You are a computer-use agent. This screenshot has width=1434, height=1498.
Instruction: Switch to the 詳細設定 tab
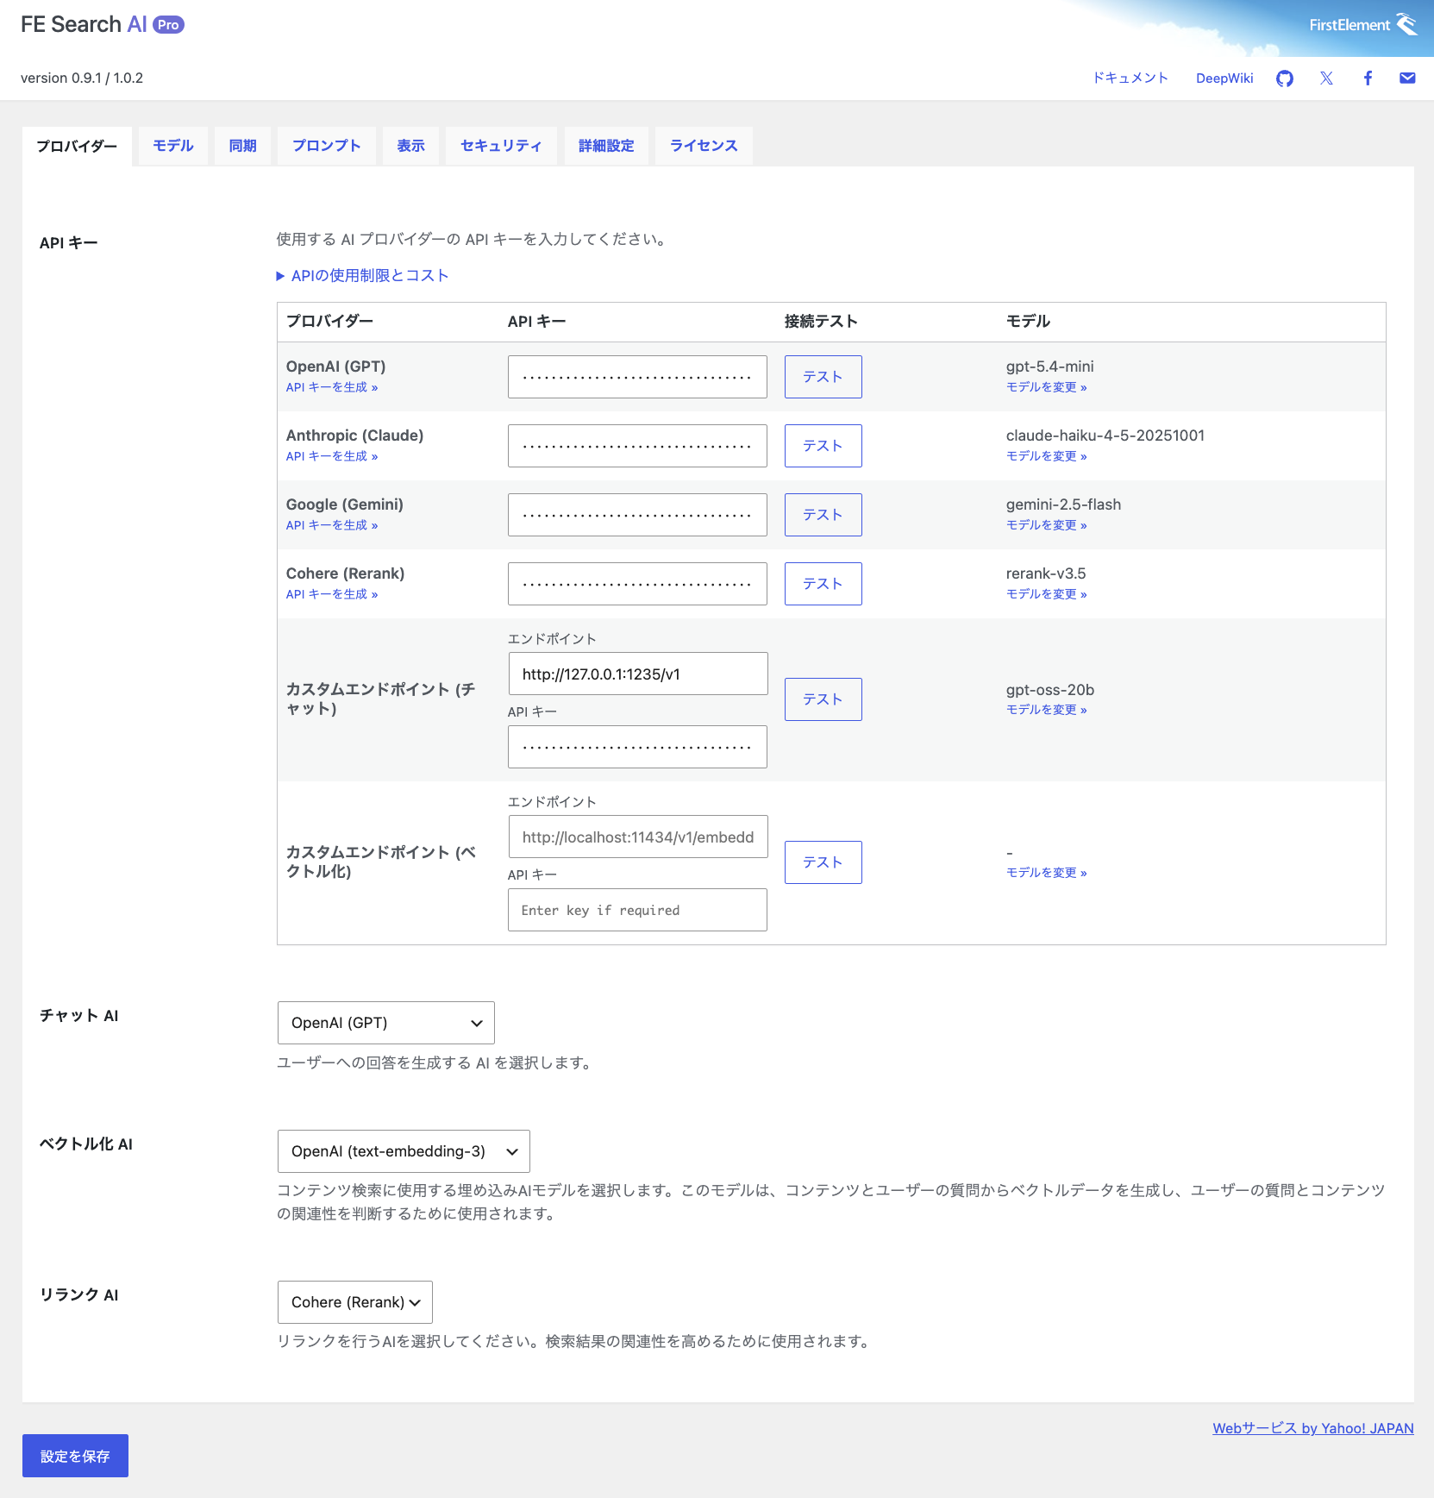606,146
